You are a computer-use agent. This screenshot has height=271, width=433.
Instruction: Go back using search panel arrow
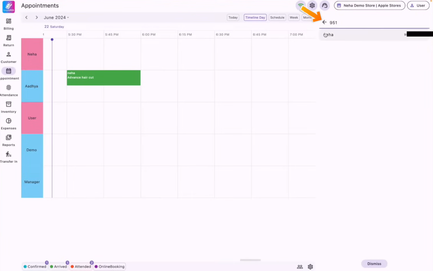tap(324, 22)
